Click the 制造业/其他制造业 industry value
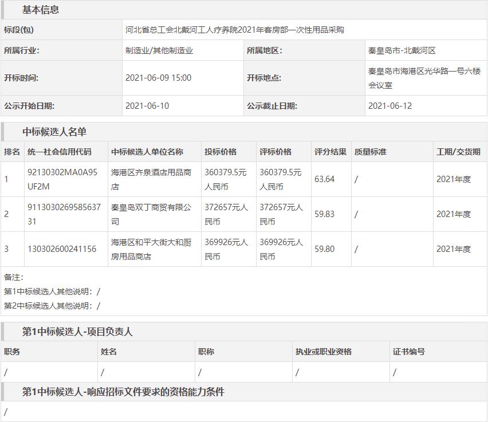 pos(159,50)
